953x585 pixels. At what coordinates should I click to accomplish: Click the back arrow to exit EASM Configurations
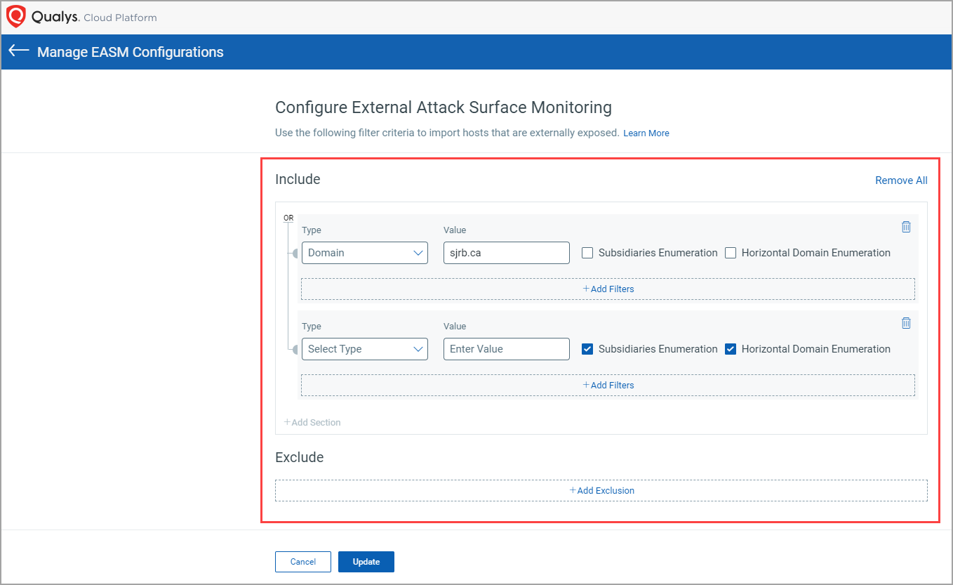click(18, 51)
